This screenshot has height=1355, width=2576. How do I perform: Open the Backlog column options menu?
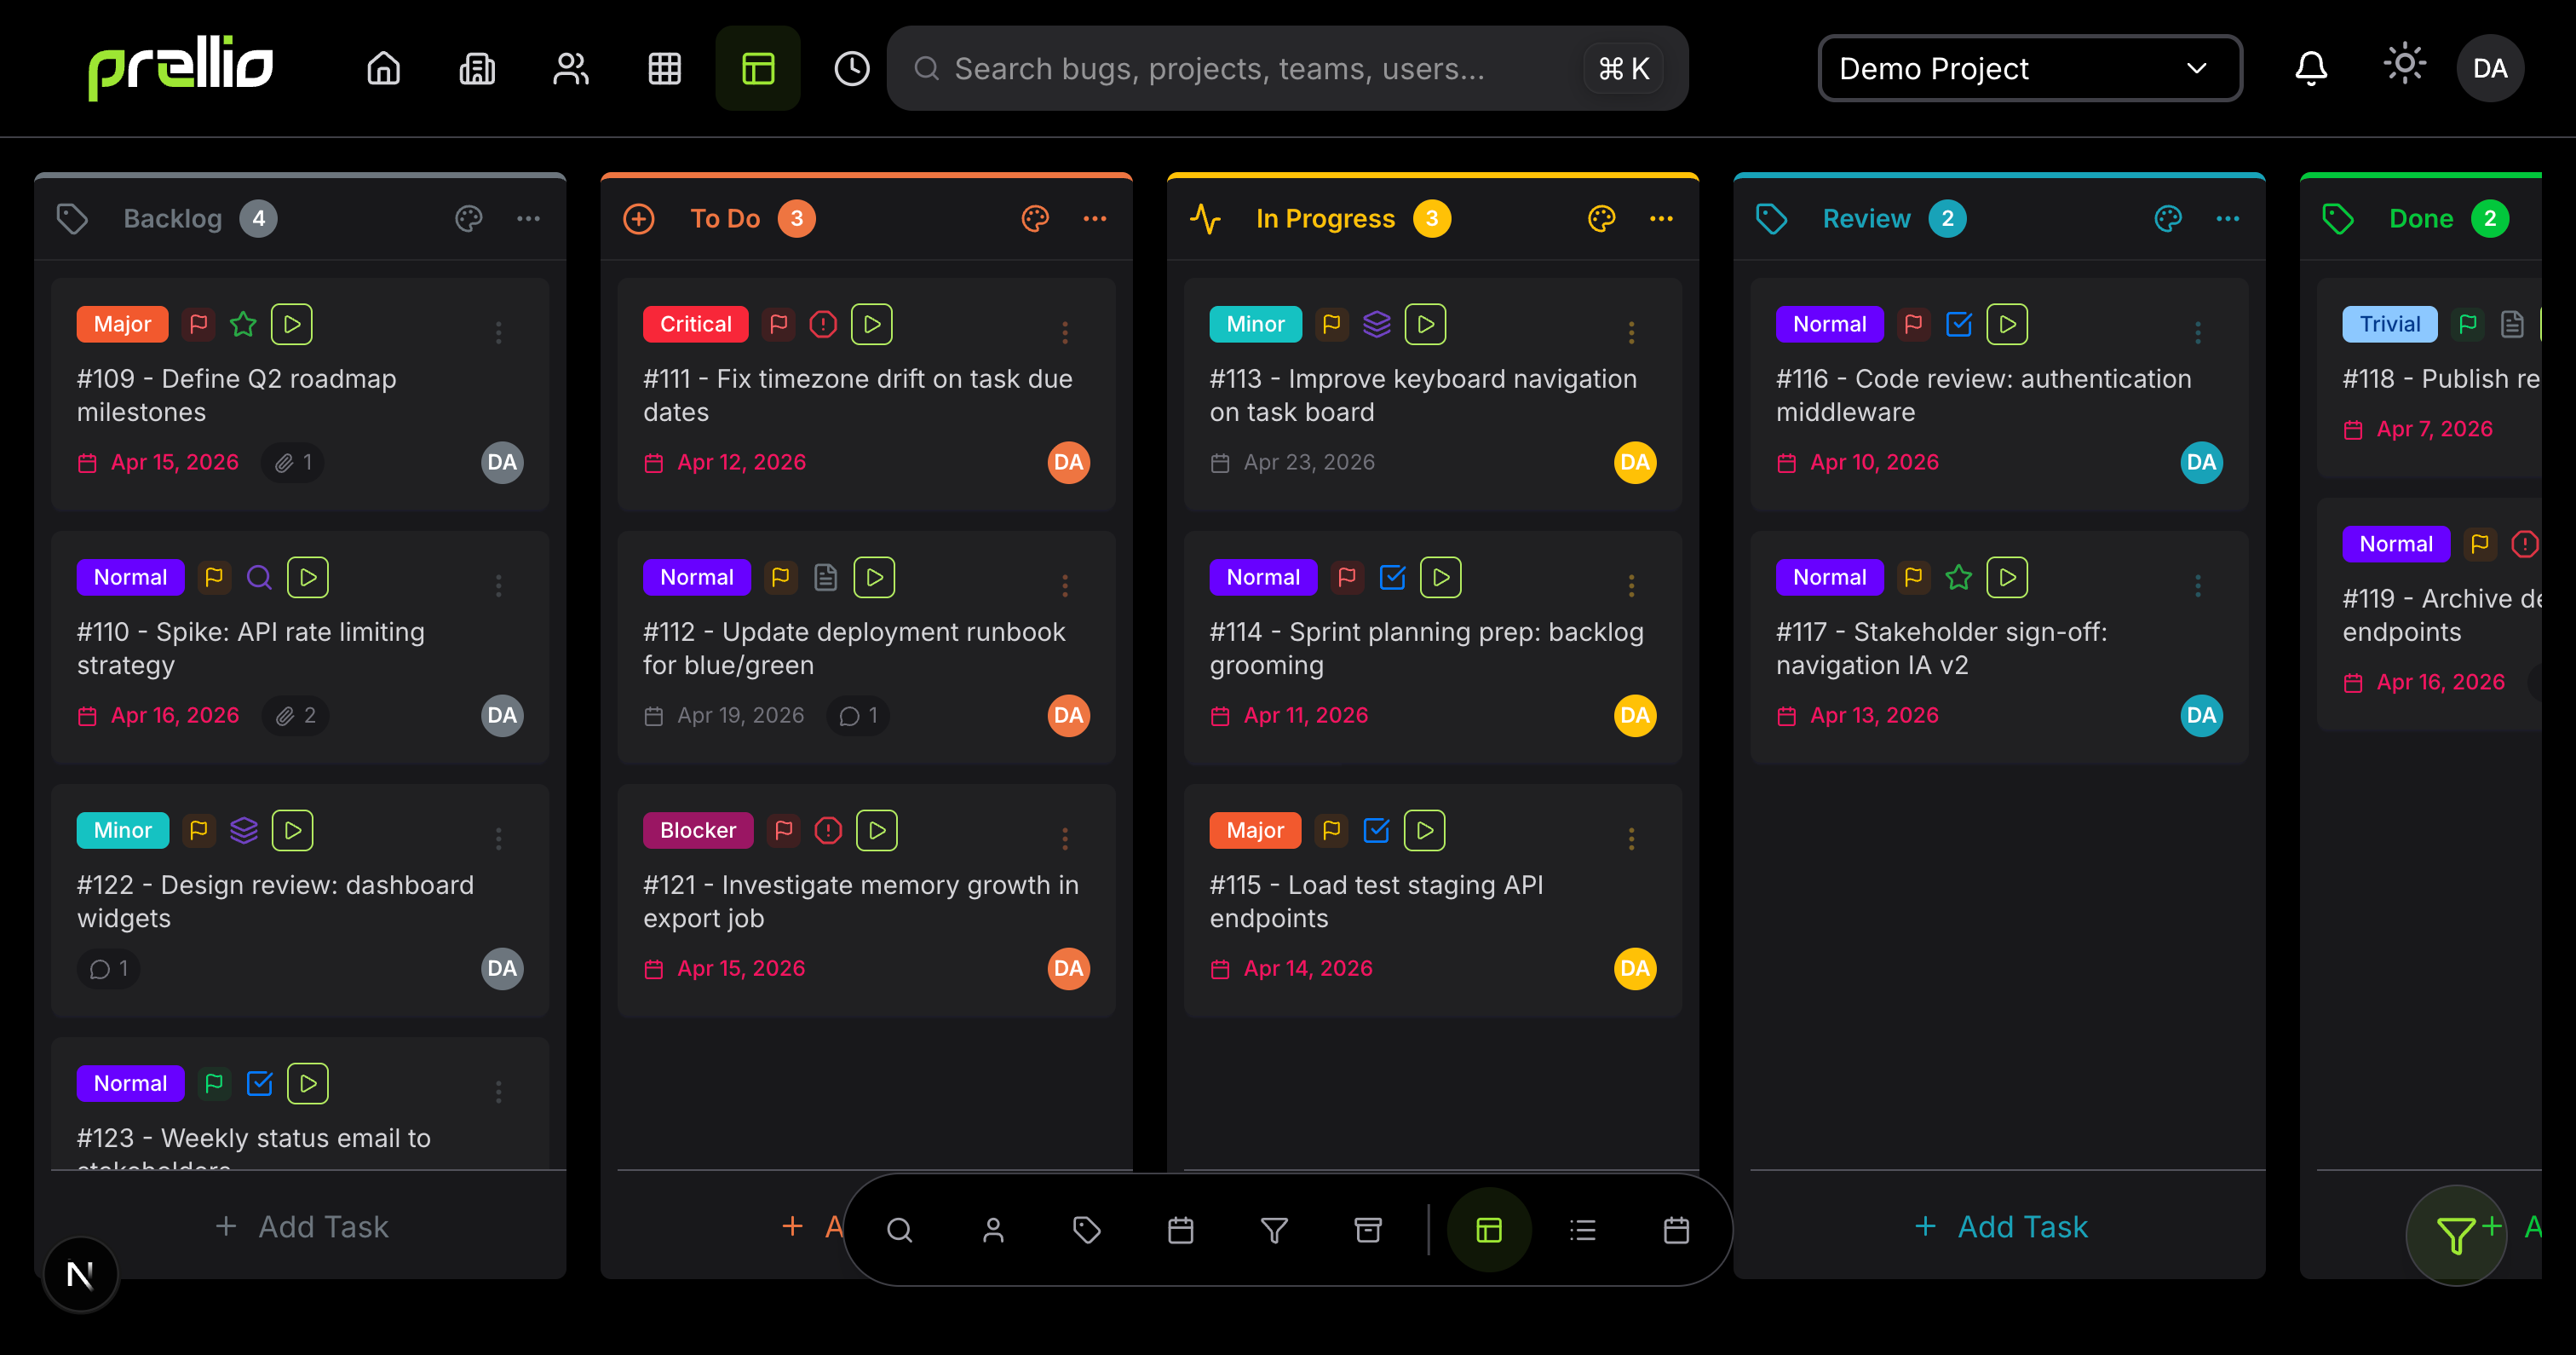point(528,219)
